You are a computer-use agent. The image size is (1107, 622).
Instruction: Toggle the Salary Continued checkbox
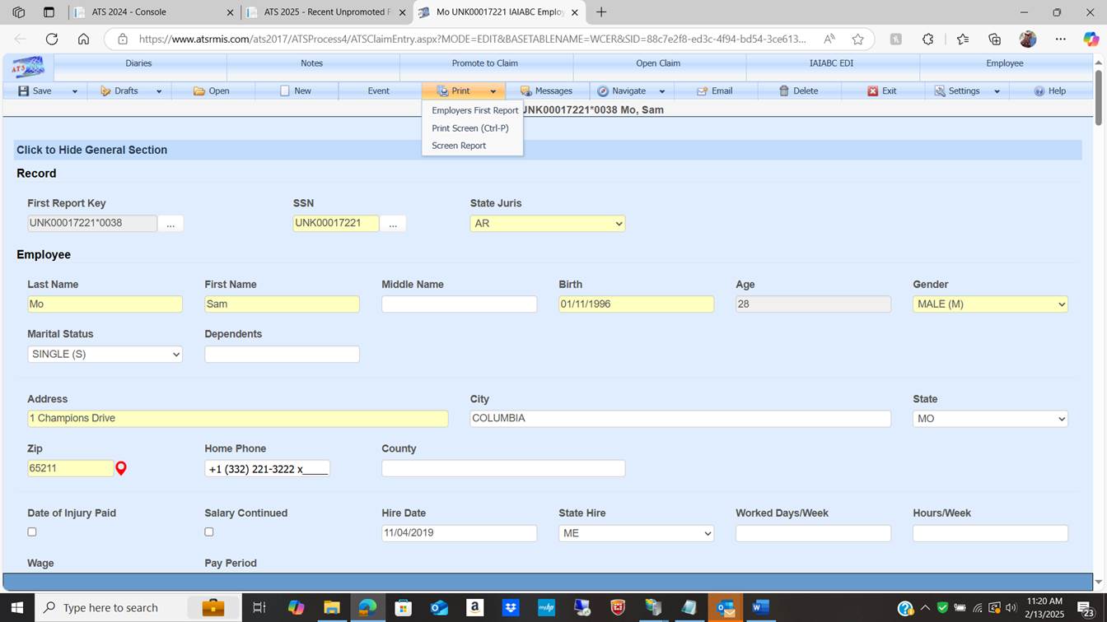tap(209, 532)
